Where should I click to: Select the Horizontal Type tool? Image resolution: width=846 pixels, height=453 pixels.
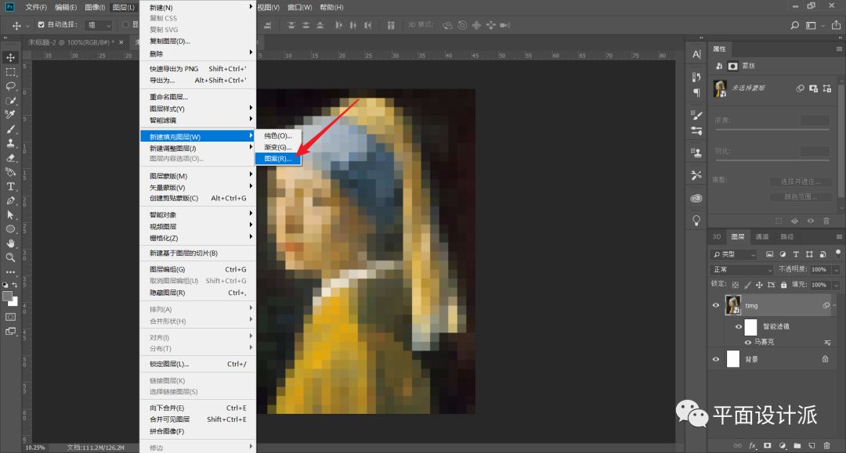point(11,186)
